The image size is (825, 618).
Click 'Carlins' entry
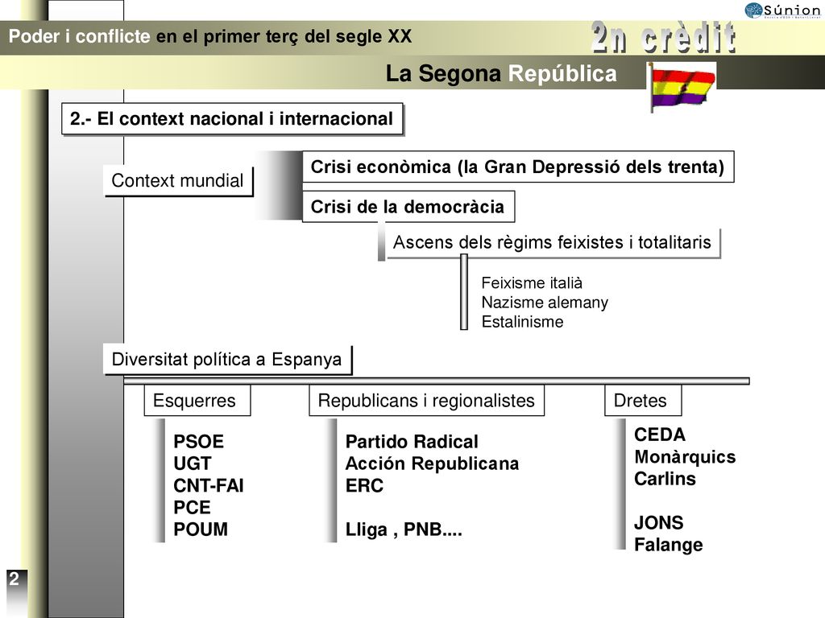click(665, 479)
